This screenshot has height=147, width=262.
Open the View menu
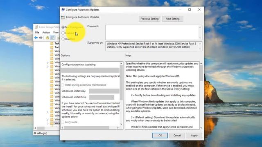tap(56, 32)
